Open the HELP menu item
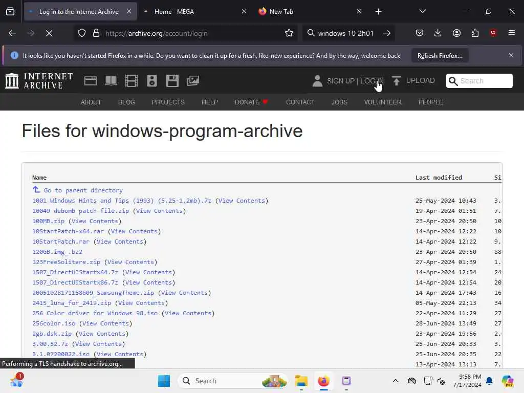The height and width of the screenshot is (393, 524). point(209,102)
